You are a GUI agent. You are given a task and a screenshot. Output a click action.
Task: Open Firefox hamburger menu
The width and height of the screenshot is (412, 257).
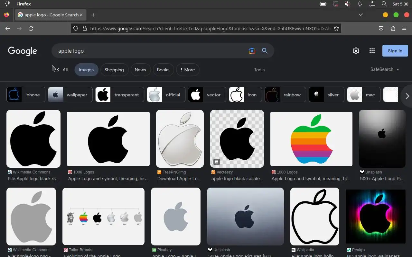(404, 28)
